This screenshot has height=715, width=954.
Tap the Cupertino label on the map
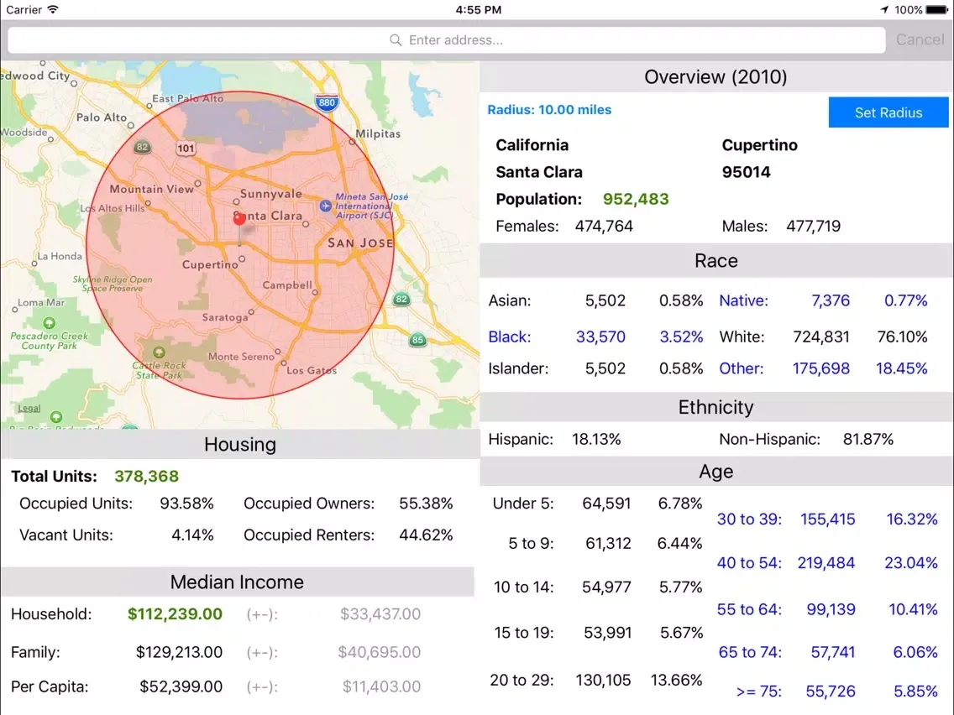210,265
